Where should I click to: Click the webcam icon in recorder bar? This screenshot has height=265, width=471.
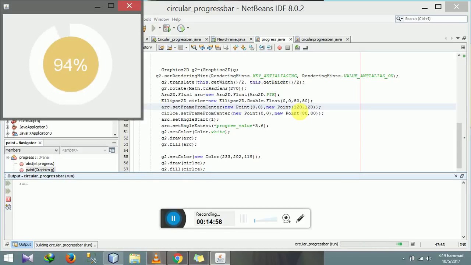[x=286, y=219]
